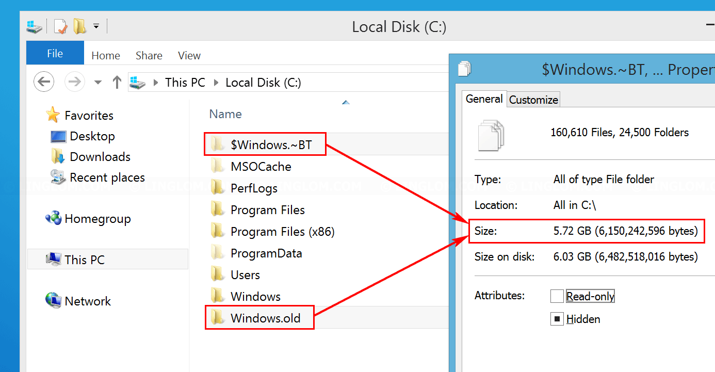This screenshot has height=372, width=715.
Task: Click the MSOCache folder icon
Action: (218, 166)
